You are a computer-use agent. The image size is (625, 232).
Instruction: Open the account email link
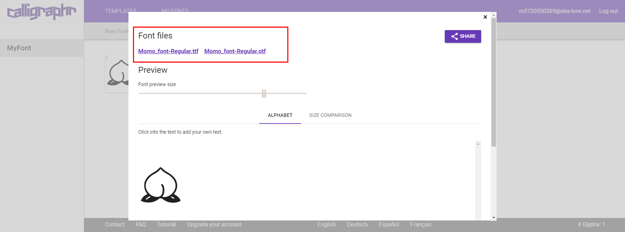coord(554,11)
